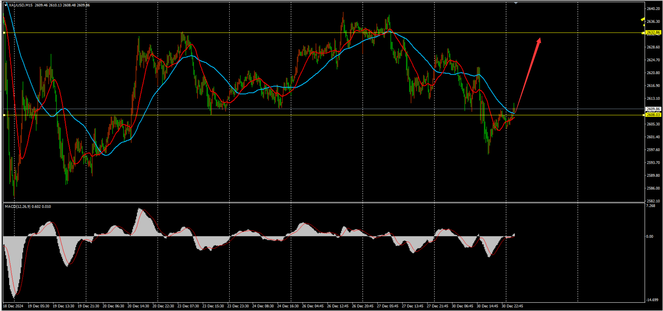Click the 19 Dec 13:30 time label

point(64,306)
